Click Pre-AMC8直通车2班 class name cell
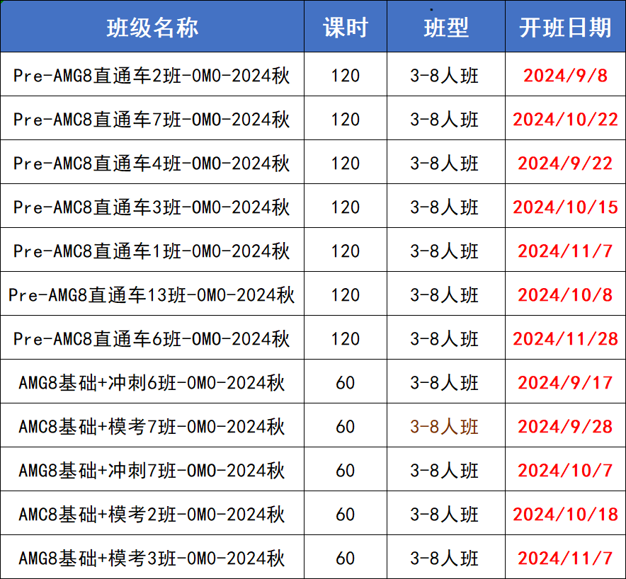The image size is (626, 579). pyautogui.click(x=152, y=76)
